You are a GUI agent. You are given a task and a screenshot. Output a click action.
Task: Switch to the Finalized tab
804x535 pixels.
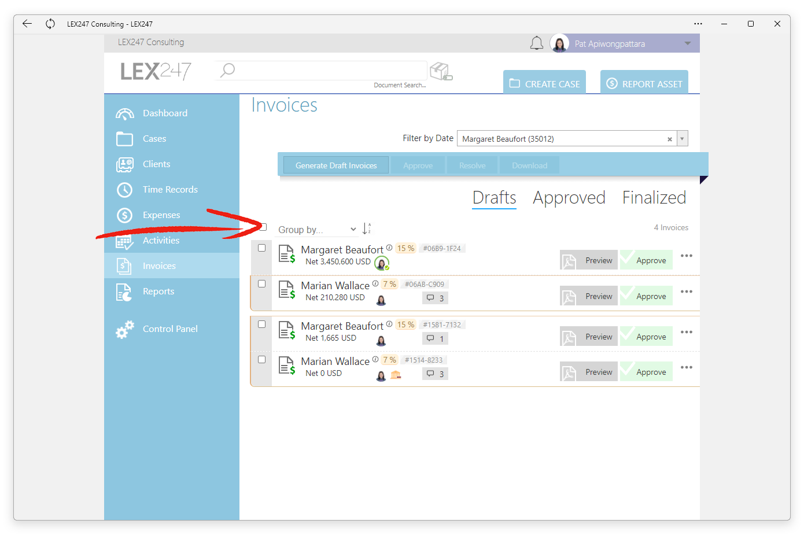[654, 198]
